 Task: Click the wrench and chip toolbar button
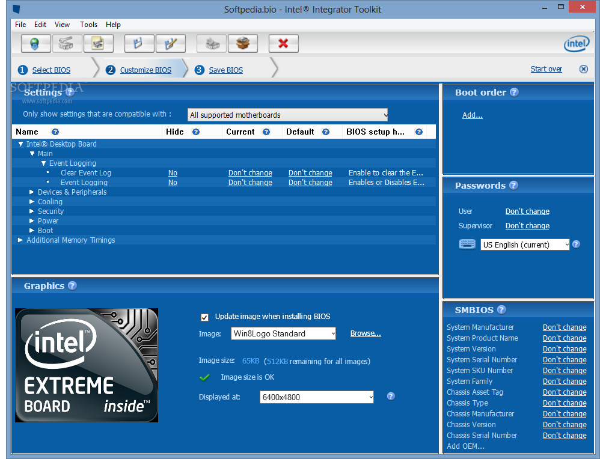pos(67,43)
